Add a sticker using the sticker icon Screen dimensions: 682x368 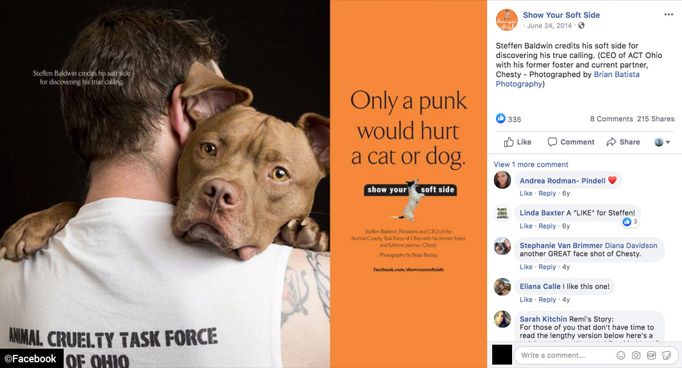pyautogui.click(x=666, y=355)
